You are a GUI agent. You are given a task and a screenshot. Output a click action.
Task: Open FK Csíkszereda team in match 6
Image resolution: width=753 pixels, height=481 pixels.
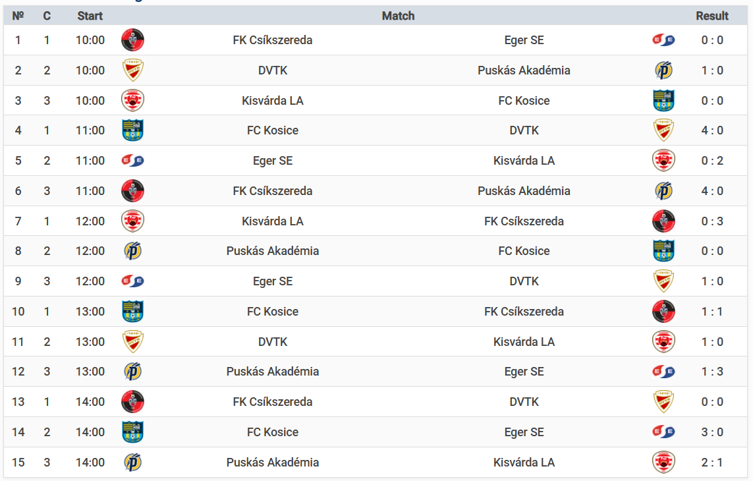[272, 191]
